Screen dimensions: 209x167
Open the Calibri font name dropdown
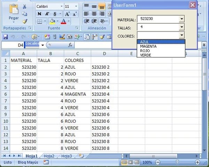[61, 6]
